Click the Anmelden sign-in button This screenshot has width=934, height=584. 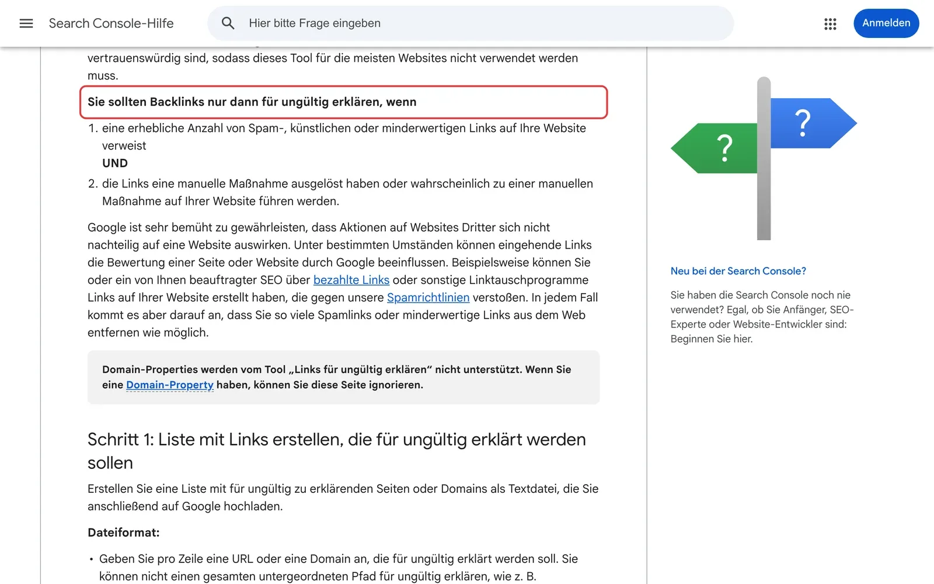click(x=886, y=23)
